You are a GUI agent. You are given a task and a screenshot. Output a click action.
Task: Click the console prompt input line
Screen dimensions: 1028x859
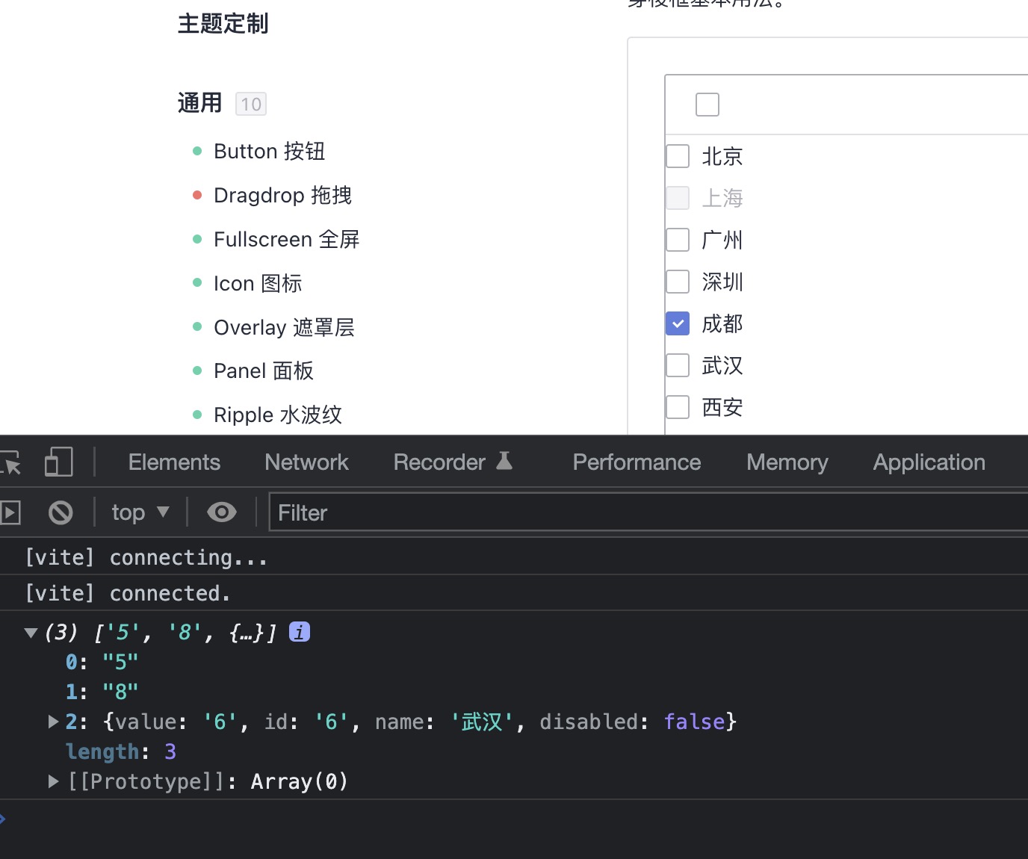point(514,818)
